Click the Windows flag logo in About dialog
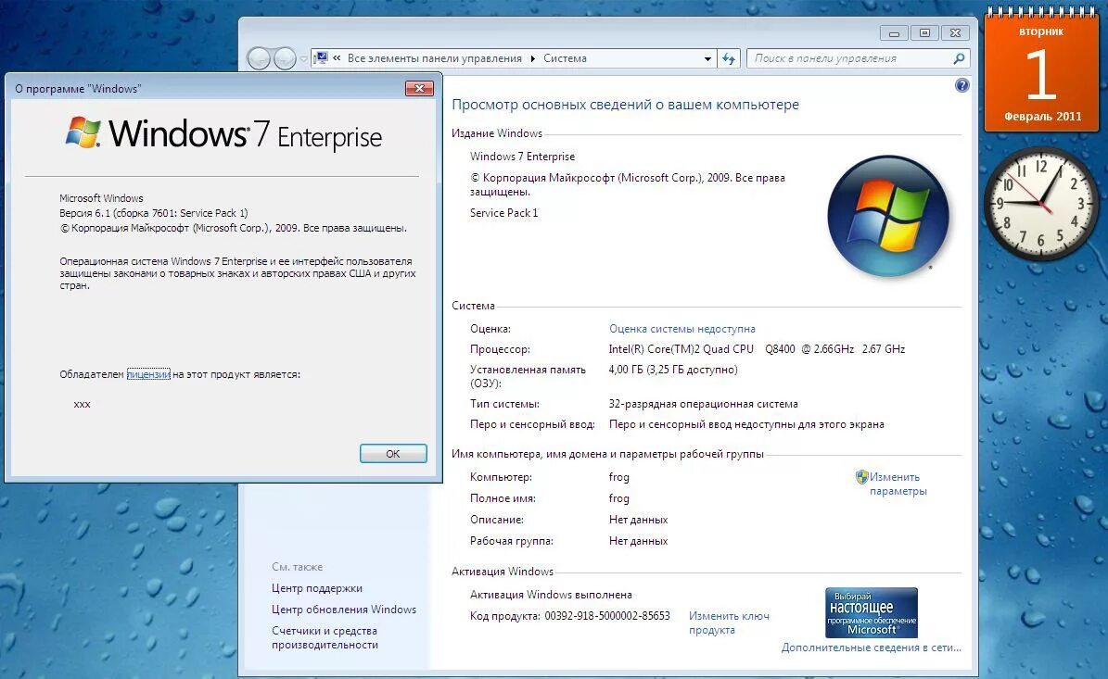1108x679 pixels. [x=83, y=132]
